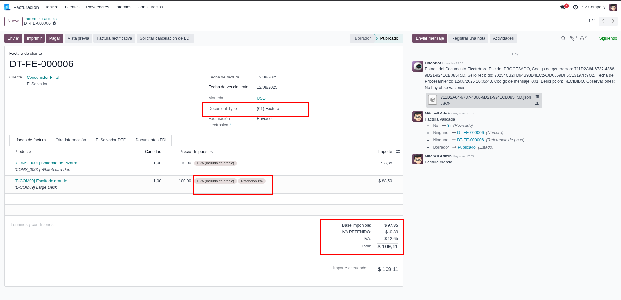Open the Configuración menu
The width and height of the screenshot is (621, 300).
[150, 7]
